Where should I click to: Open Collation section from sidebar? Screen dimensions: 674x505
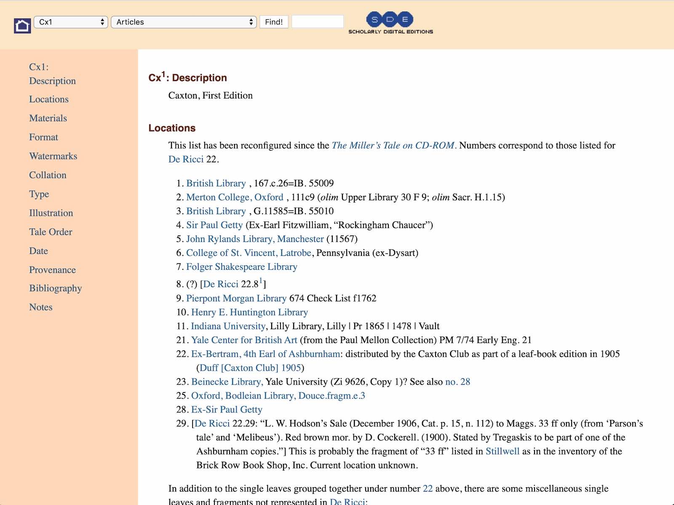(48, 175)
